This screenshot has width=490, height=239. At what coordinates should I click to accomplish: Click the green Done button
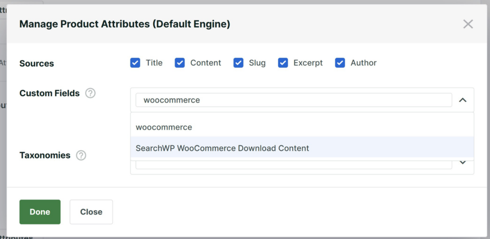click(40, 212)
